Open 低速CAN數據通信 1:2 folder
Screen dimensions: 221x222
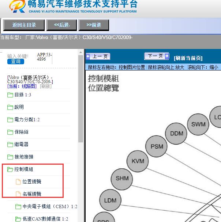point(45,219)
